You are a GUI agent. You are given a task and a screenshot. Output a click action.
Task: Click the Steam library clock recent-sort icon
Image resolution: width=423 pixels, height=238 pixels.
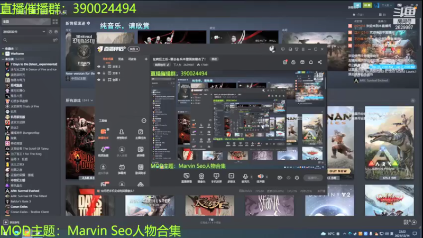[50, 32]
